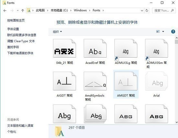Select the AmdtSymbols font icon

coord(95,81)
